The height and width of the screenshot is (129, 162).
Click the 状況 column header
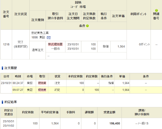coord(57,76)
